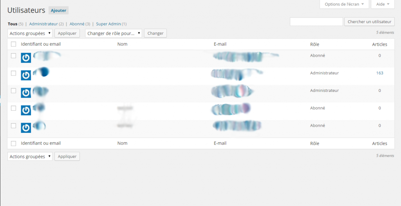Show only "Super Admin" users

click(x=108, y=24)
